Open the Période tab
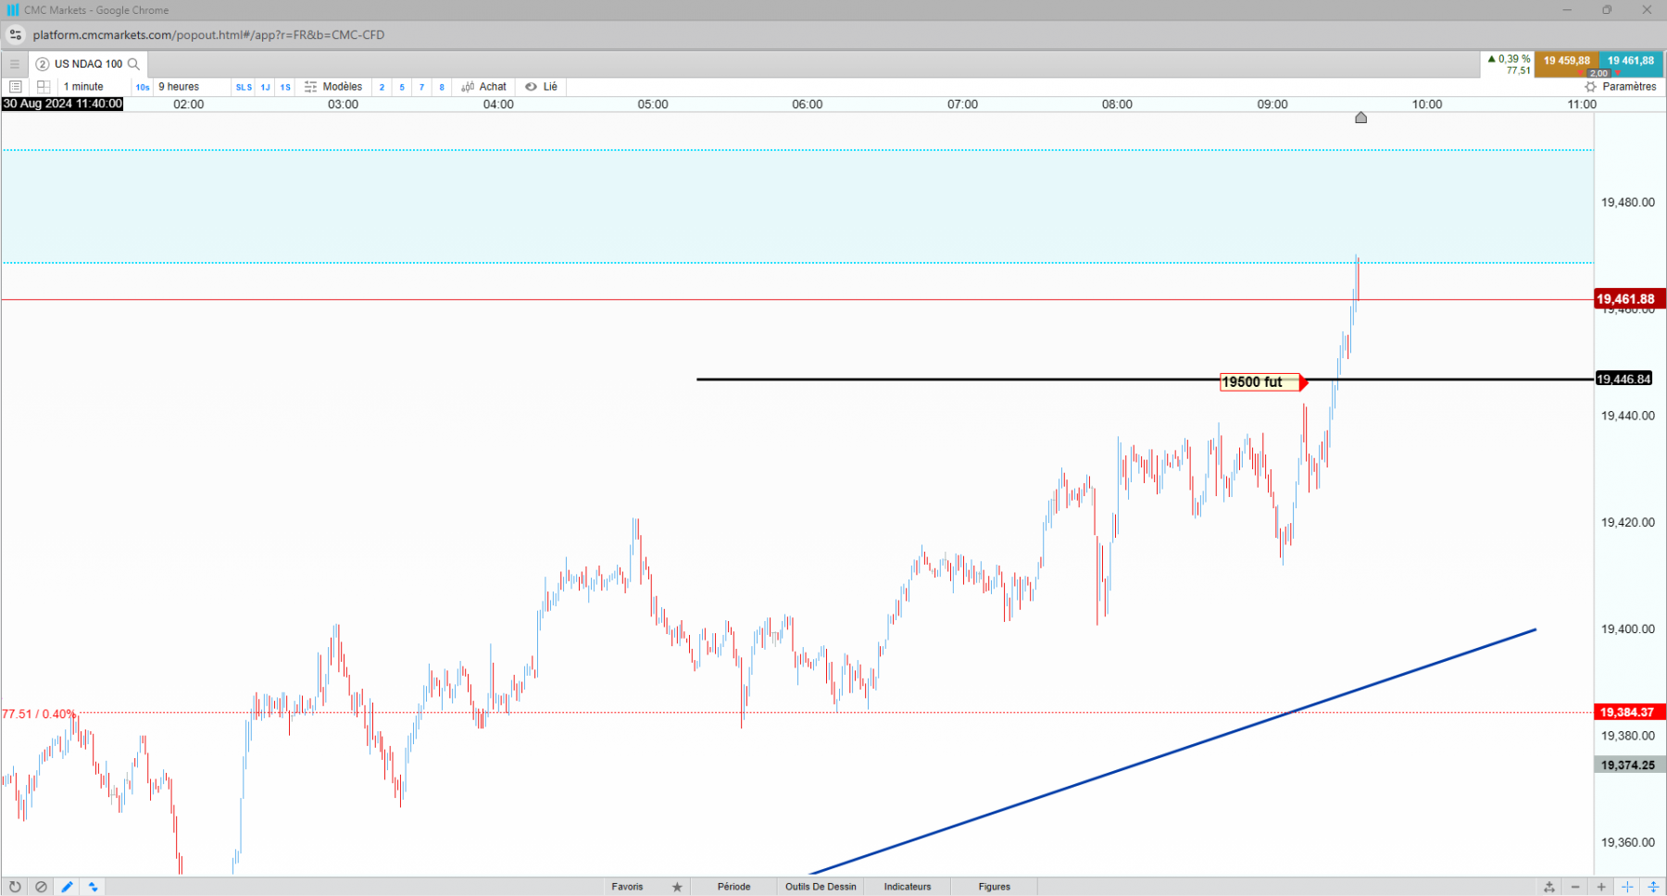This screenshot has width=1667, height=896. tap(733, 887)
